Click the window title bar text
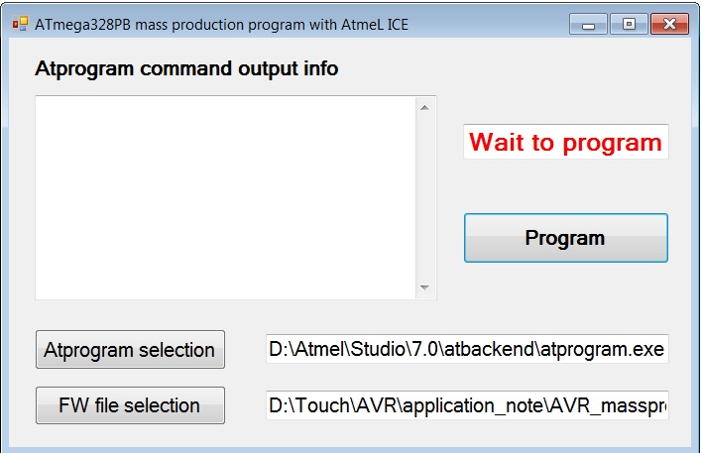The image size is (702, 453). (x=222, y=25)
